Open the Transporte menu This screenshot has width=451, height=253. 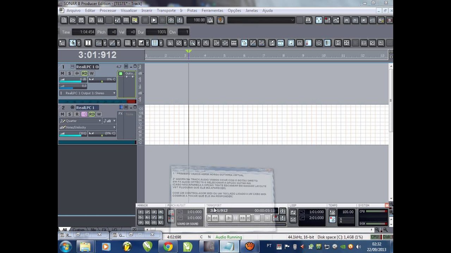tap(166, 11)
